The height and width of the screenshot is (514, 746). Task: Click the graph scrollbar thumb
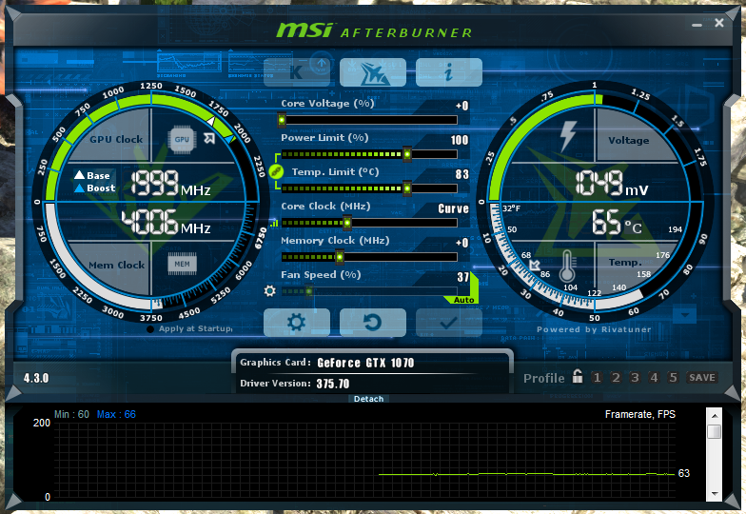click(x=714, y=431)
